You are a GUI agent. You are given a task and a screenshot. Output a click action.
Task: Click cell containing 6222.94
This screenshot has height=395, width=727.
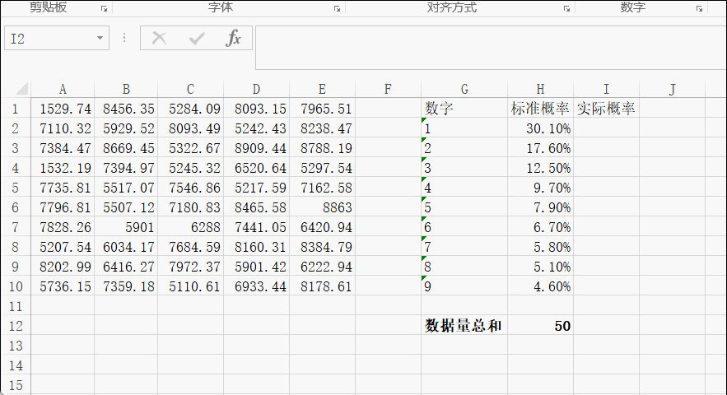(322, 267)
